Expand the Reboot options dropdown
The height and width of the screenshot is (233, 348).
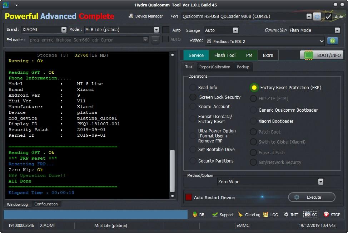coord(322,41)
